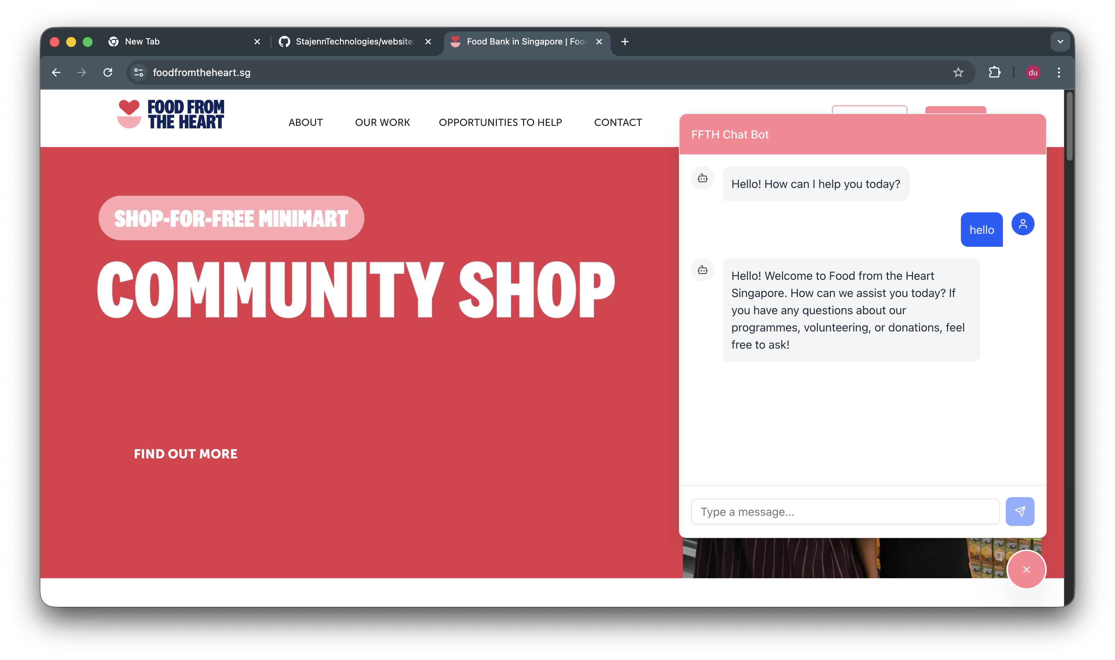This screenshot has width=1115, height=660.
Task: Bookmark this page with the star icon
Action: coord(958,72)
